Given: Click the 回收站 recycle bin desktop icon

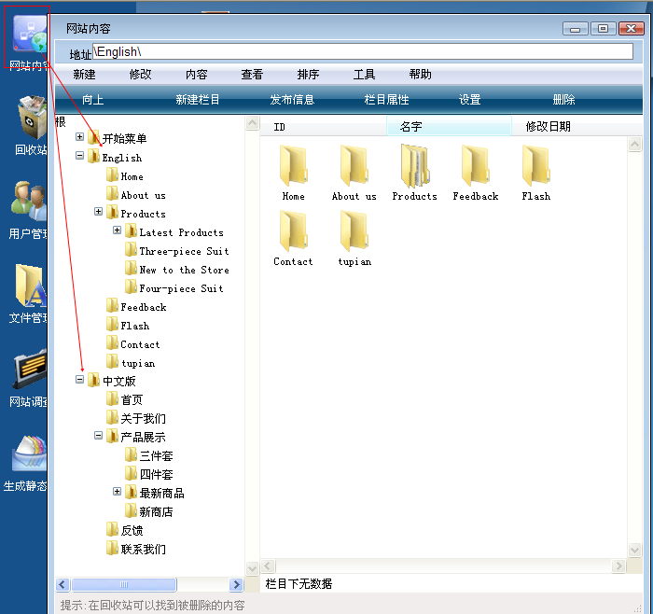Looking at the screenshot, I should [31, 123].
